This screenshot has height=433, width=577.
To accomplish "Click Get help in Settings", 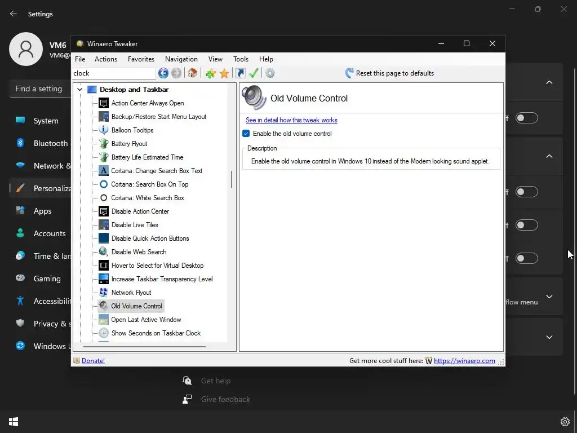I will click(216, 381).
